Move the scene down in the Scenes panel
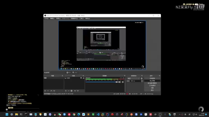This screenshot has width=209, height=117. [54, 91]
